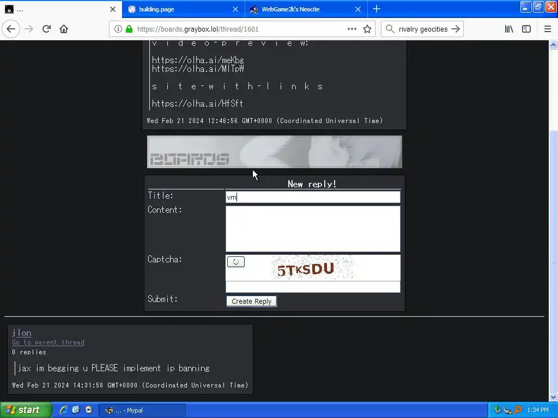Image resolution: width=558 pixels, height=418 pixels.
Task: Close the building.page tab
Action: tap(235, 9)
